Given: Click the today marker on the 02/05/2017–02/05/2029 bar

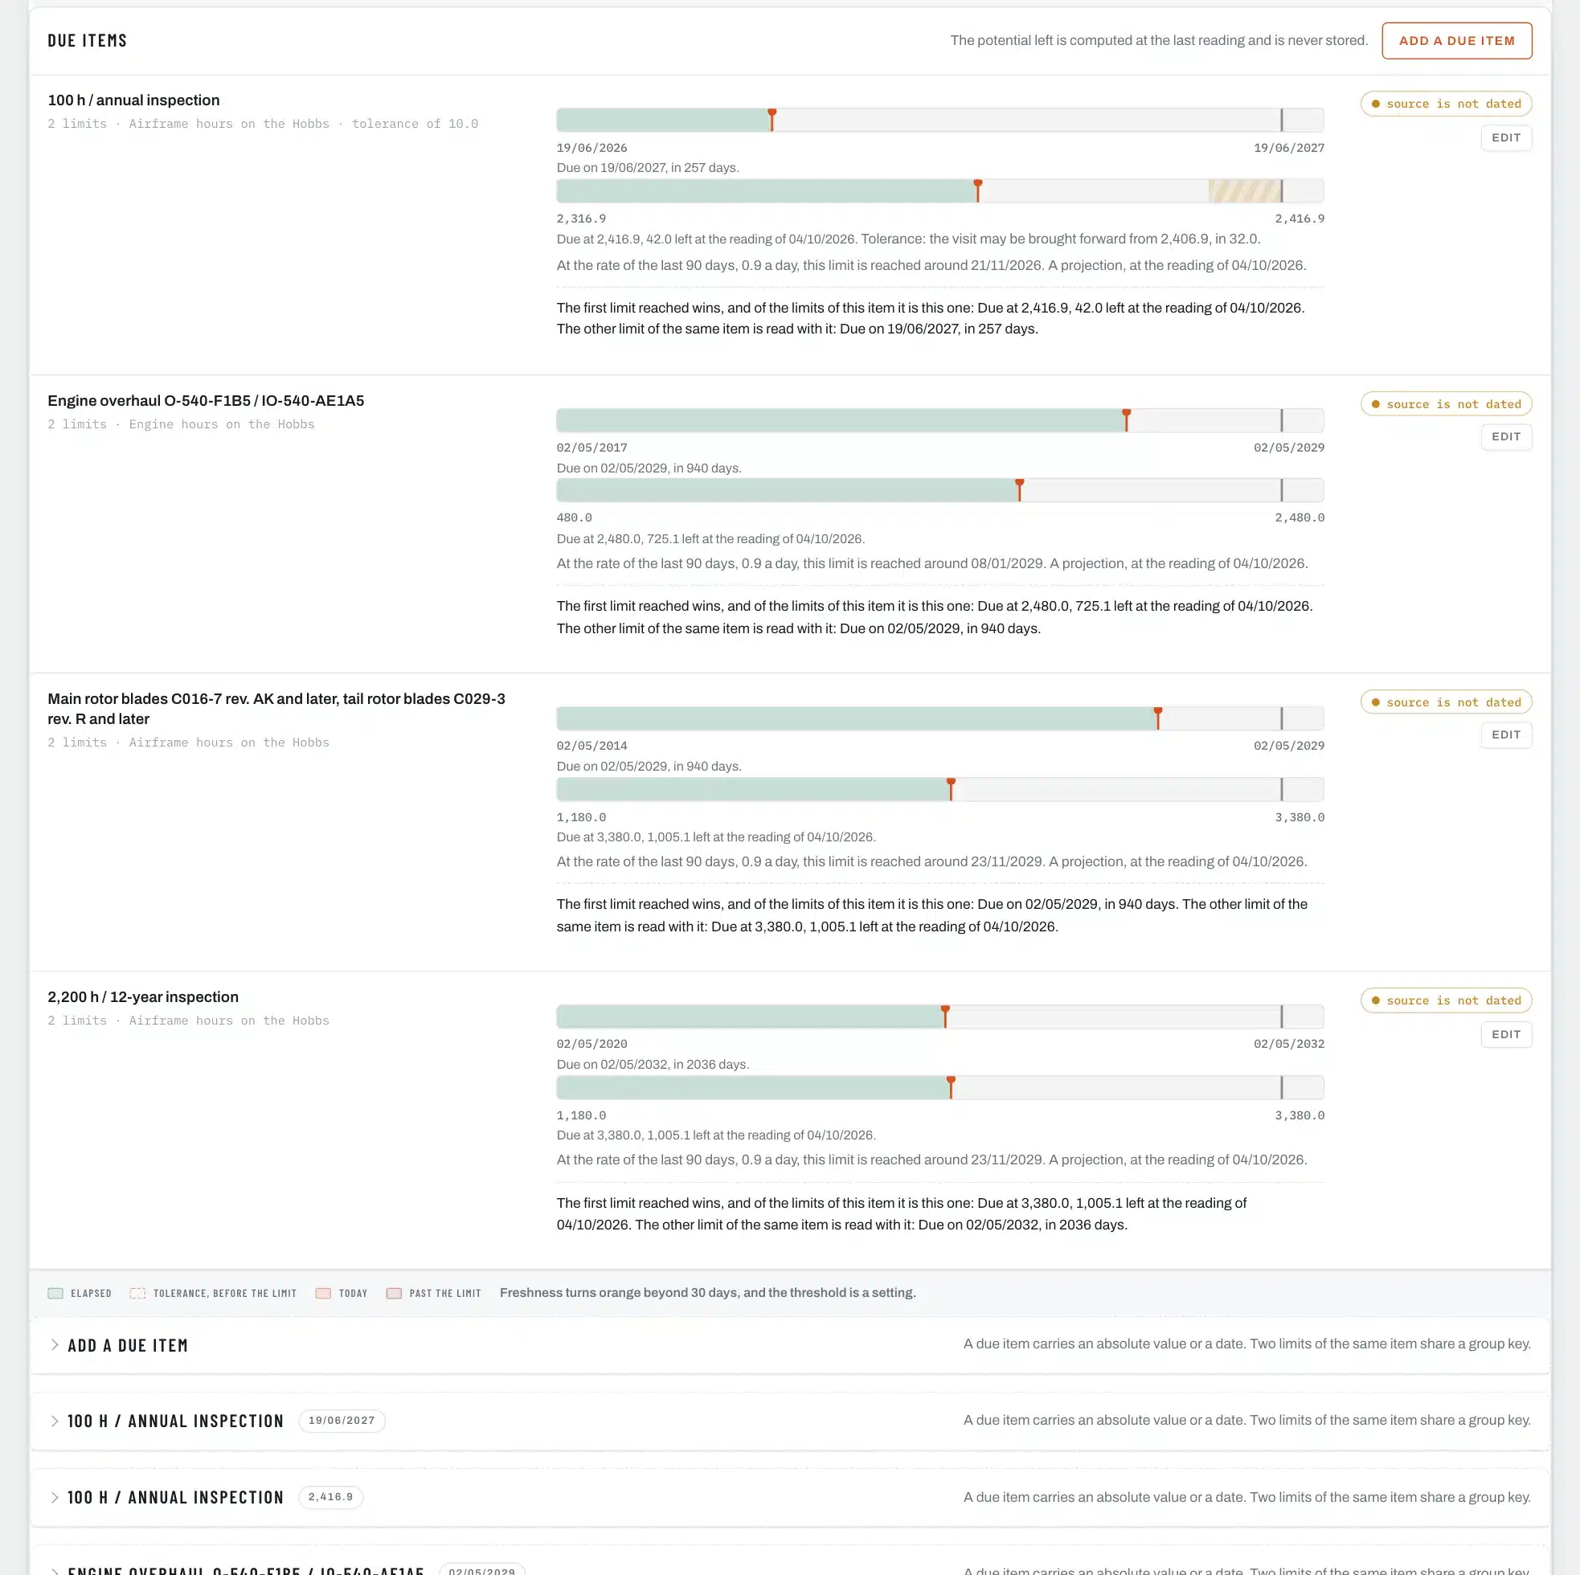Looking at the screenshot, I should pyautogui.click(x=1126, y=419).
